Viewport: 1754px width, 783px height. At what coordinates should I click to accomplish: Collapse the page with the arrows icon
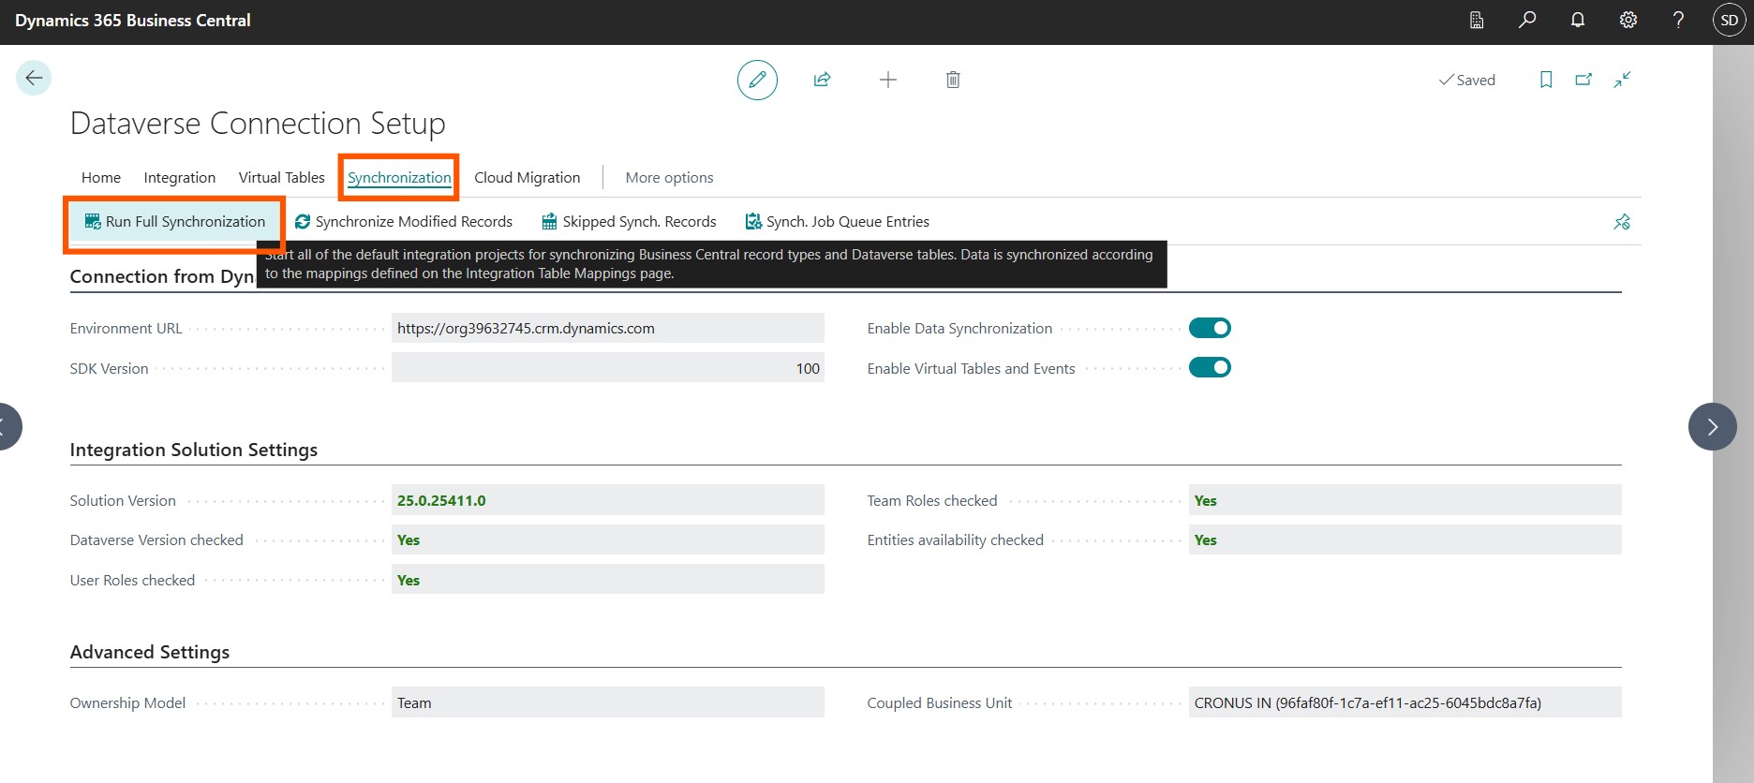1622,80
